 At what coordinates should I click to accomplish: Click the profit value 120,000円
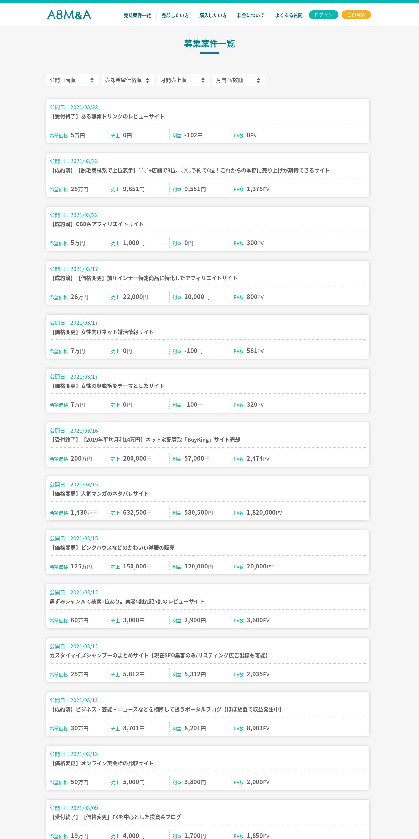pyautogui.click(x=199, y=567)
